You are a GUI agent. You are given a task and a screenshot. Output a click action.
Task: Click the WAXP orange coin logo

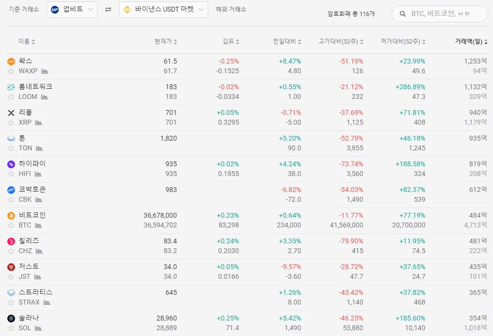11,62
